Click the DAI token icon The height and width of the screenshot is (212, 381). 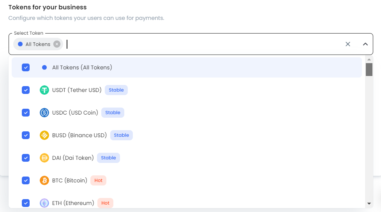click(44, 158)
